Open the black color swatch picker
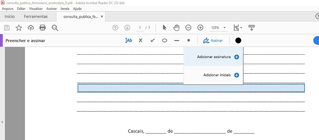The image size is (319, 140). [x=238, y=41]
